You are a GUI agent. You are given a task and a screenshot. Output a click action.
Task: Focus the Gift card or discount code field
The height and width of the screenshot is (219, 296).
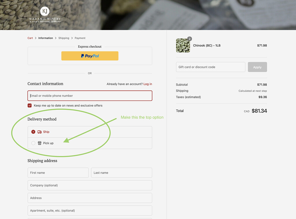point(210,67)
